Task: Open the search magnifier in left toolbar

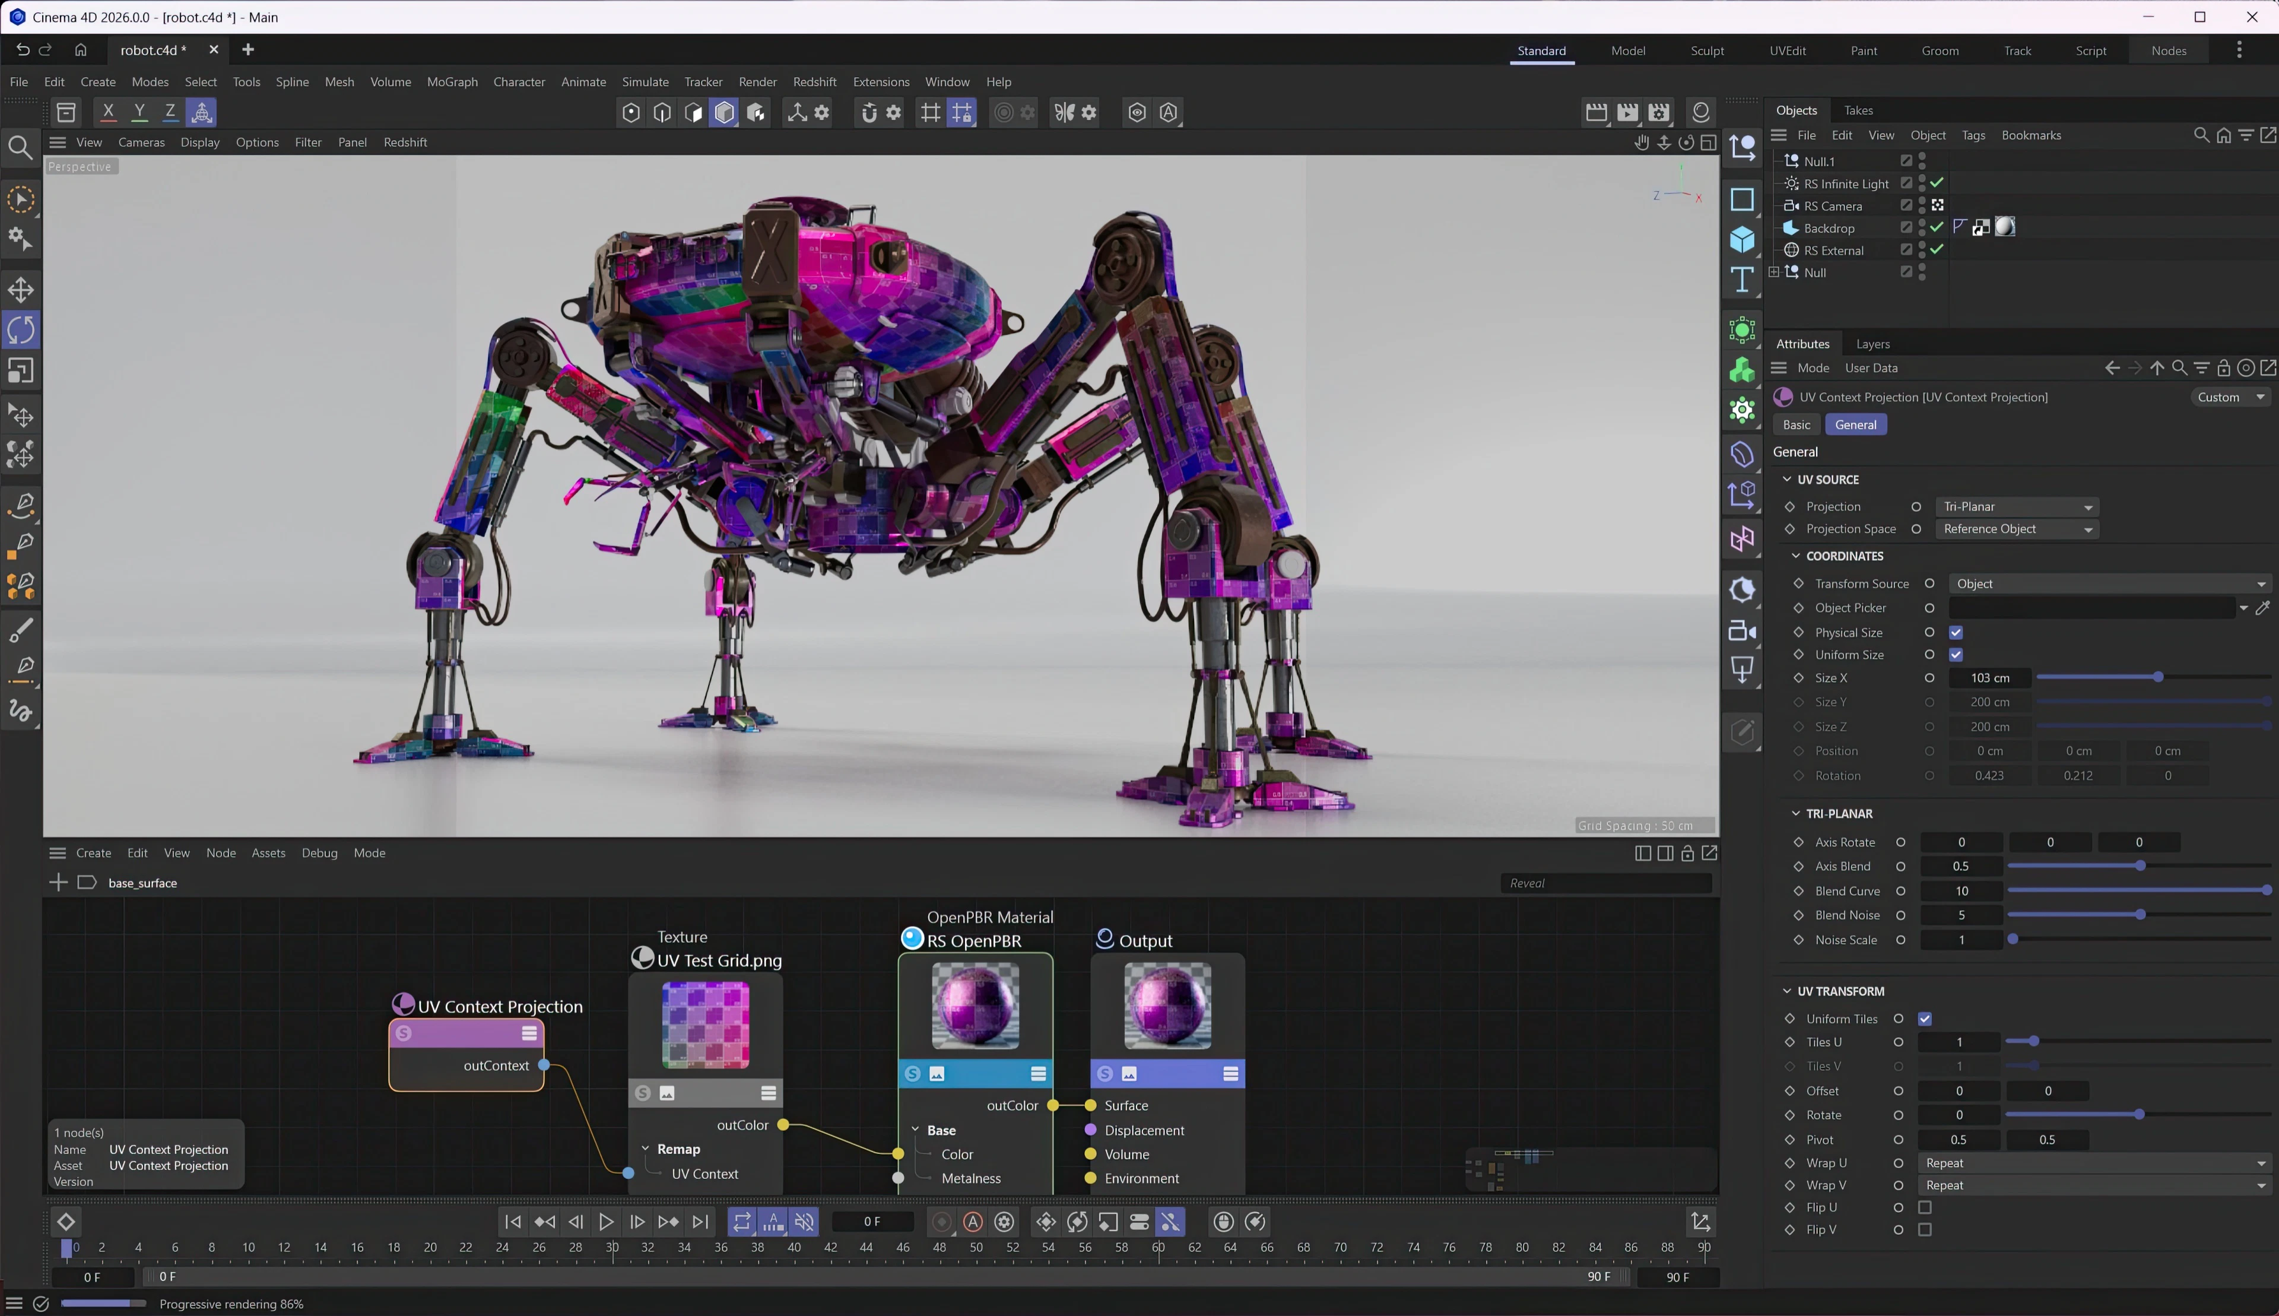Action: pos(20,147)
